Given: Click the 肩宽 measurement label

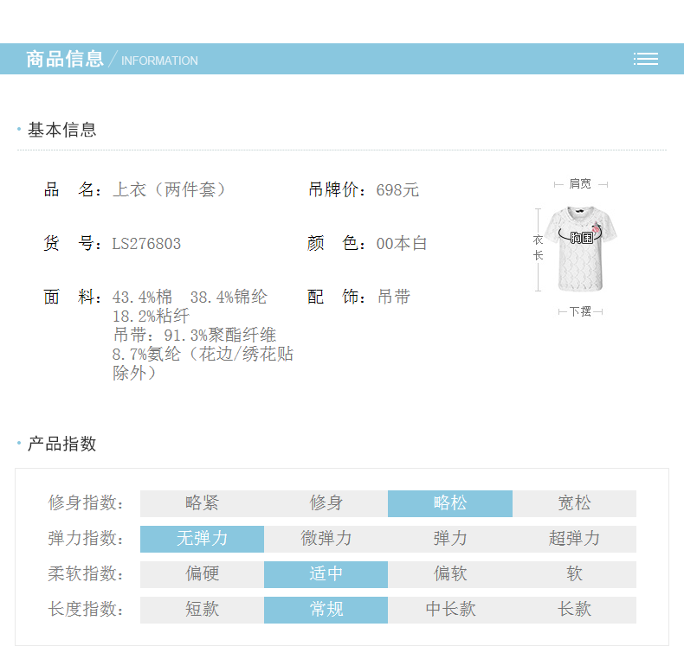Looking at the screenshot, I should pyautogui.click(x=580, y=184).
